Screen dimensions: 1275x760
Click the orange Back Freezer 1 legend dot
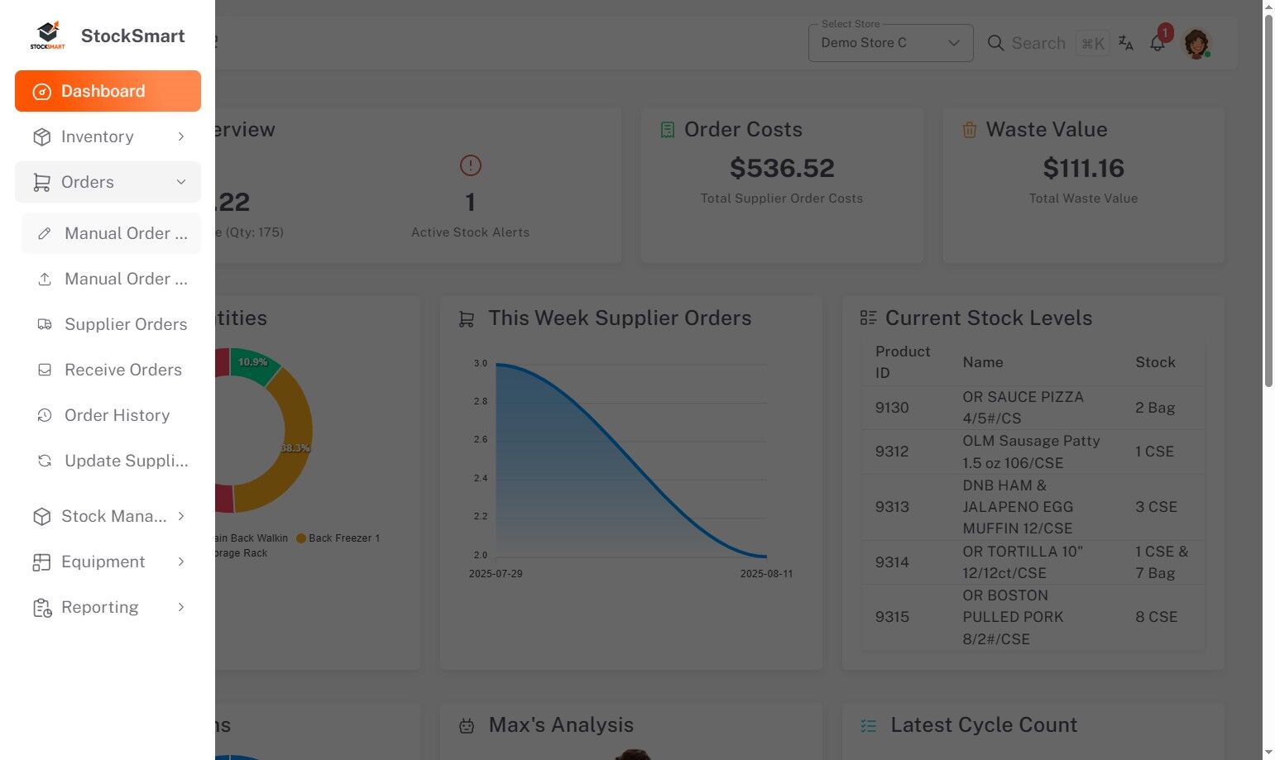click(301, 538)
